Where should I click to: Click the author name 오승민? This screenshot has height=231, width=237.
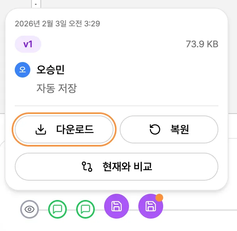click(50, 70)
